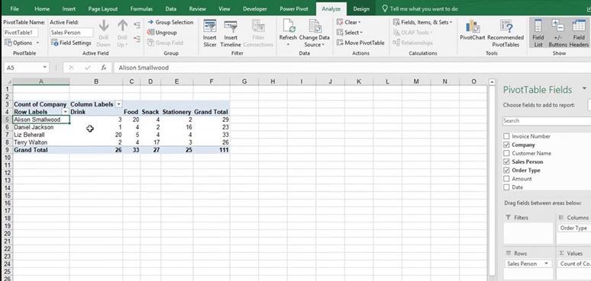
Task: Click the Insert Slicer icon
Action: point(209,34)
